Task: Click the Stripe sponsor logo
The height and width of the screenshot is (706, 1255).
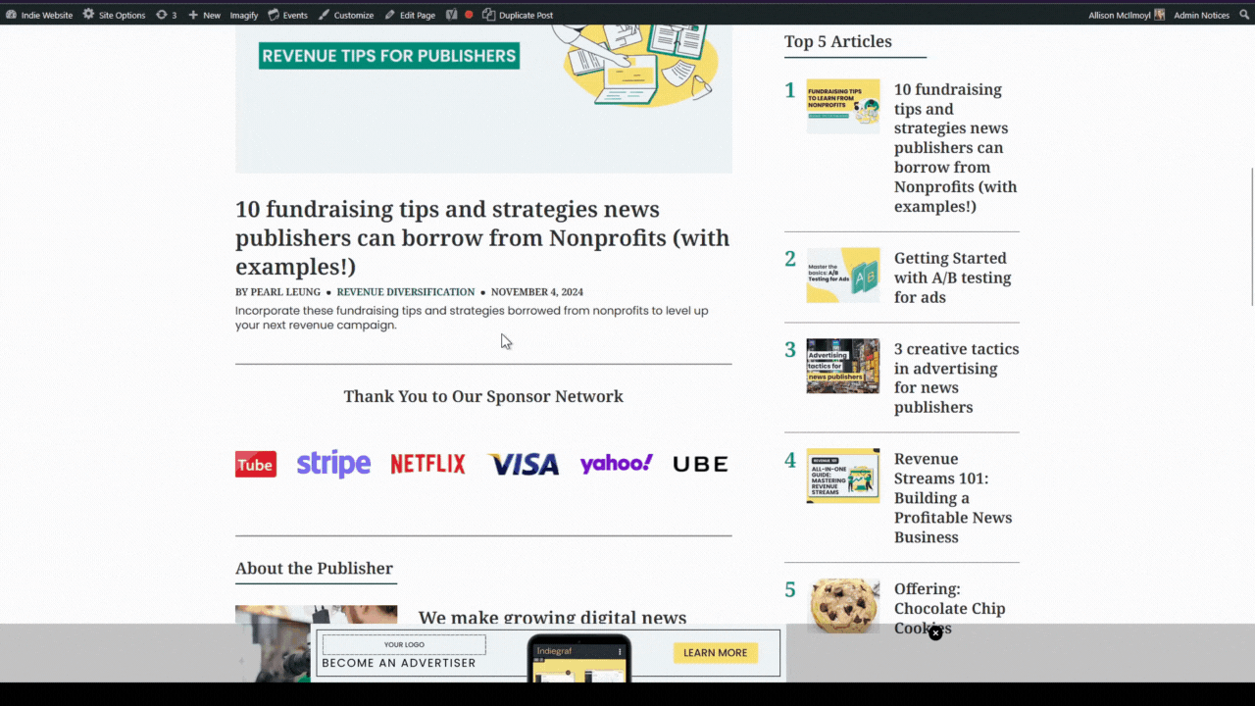Action: click(333, 464)
